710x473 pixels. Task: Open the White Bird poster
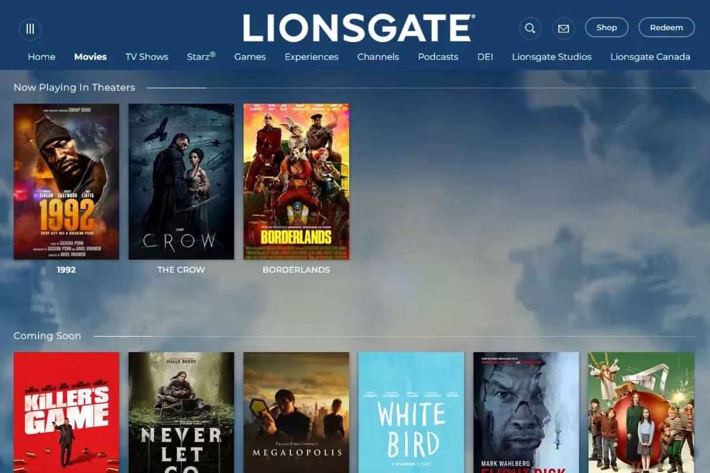(x=411, y=413)
